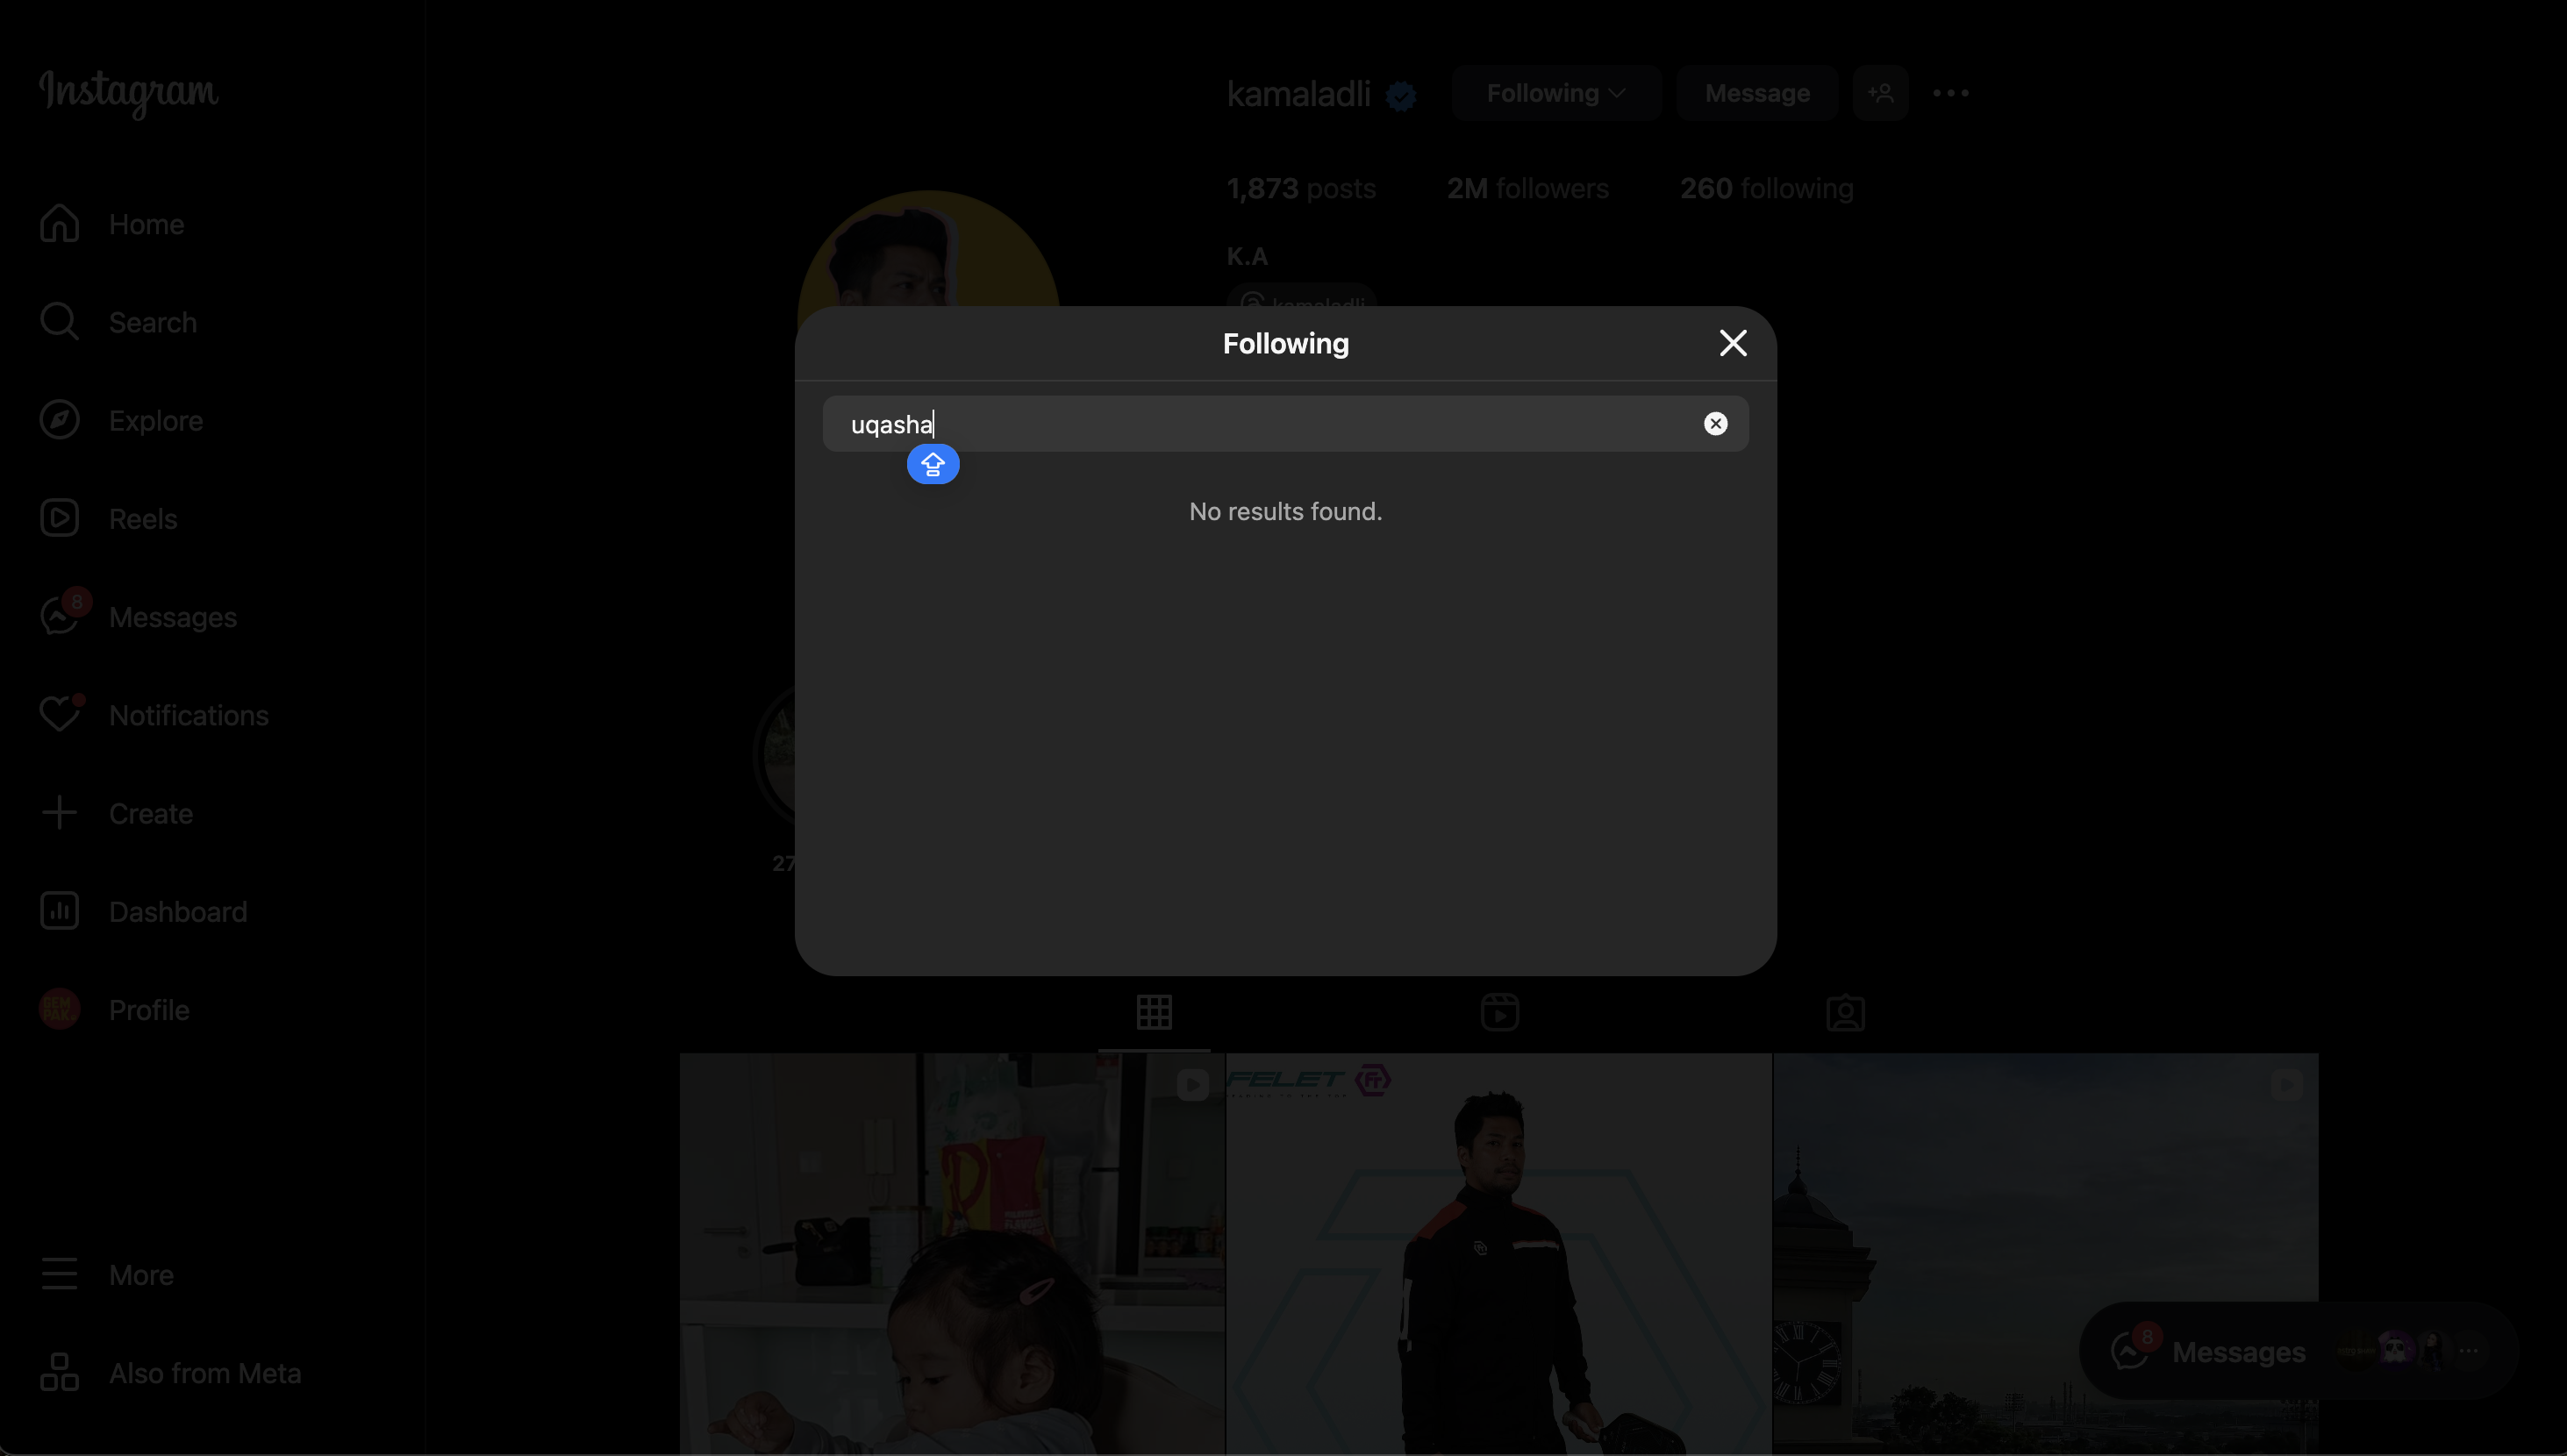
Task: Open the Dashboard chart icon
Action: (x=60, y=911)
